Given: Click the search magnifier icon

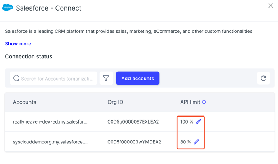Looking at the screenshot, I should pyautogui.click(x=16, y=78).
